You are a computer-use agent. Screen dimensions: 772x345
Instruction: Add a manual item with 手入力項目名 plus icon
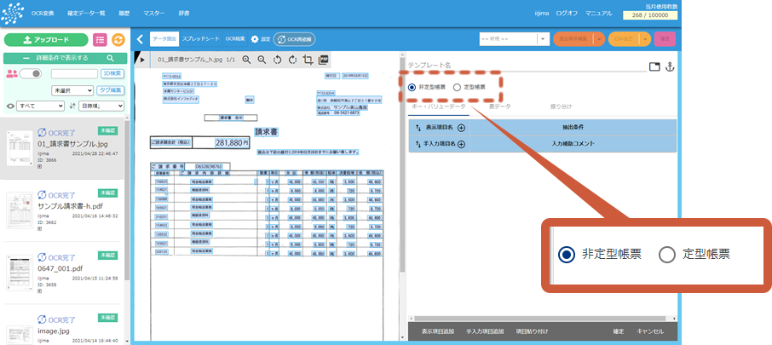click(x=461, y=144)
